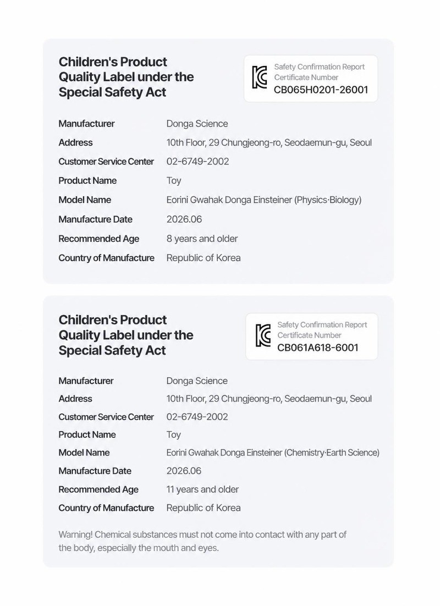Click the first Manufacture Date value 2026.06
This screenshot has height=606, width=440.
click(184, 219)
